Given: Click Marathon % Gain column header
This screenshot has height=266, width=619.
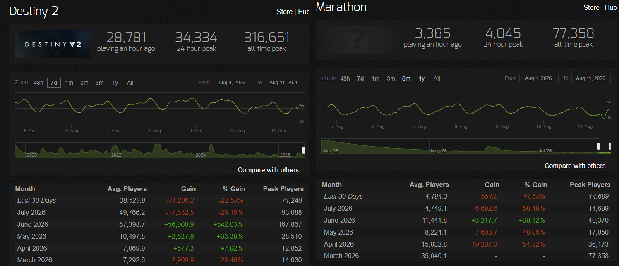Looking at the screenshot, I should tap(536, 185).
